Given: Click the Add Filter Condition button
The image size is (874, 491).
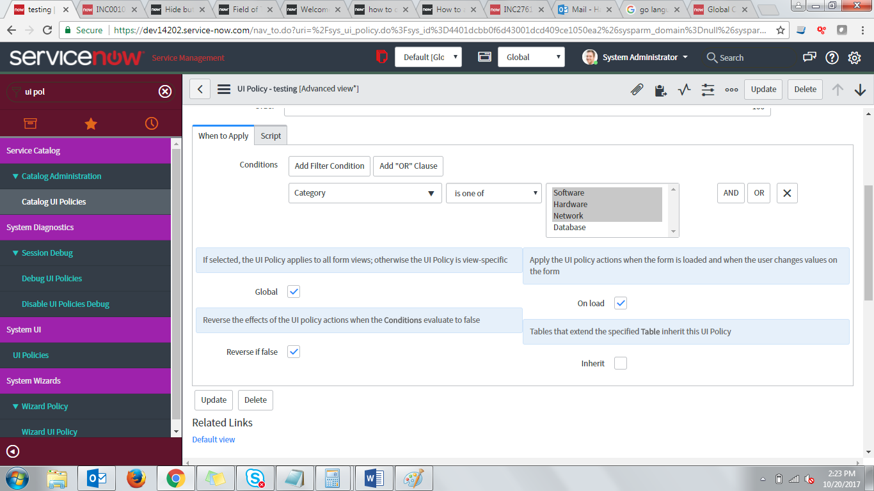Looking at the screenshot, I should [x=329, y=166].
